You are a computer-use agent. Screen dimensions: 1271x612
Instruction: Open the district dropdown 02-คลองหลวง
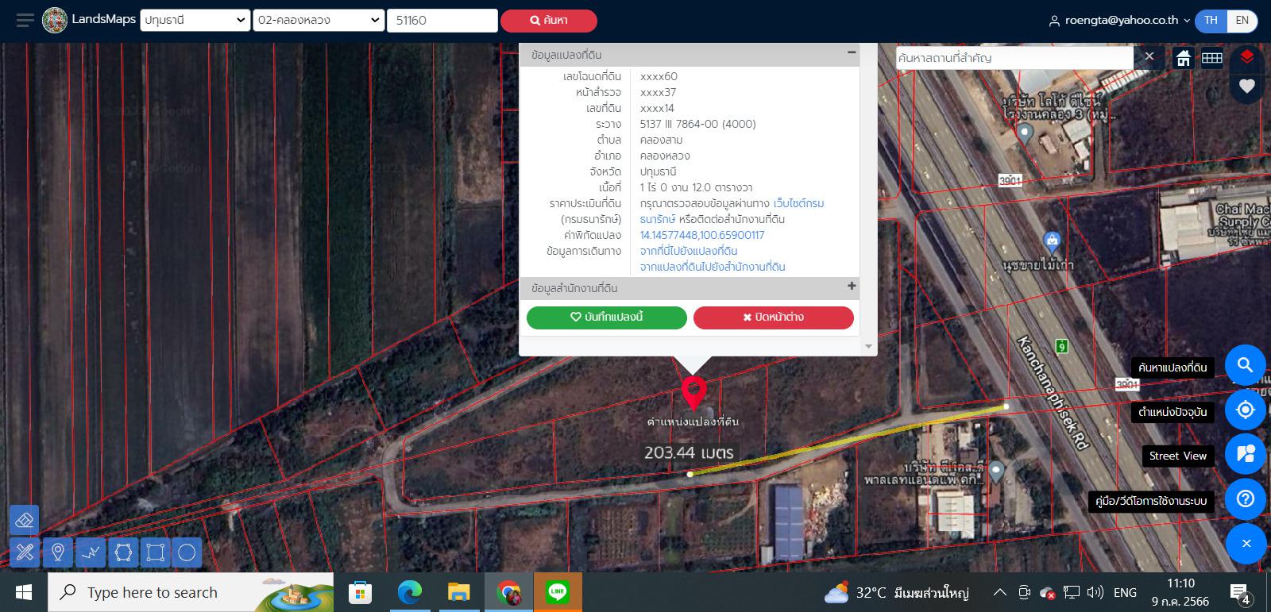coord(318,21)
